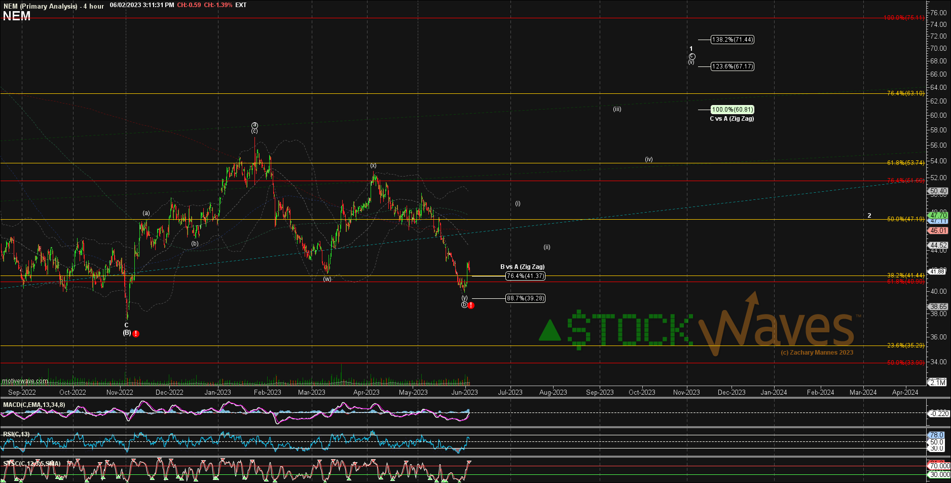951x483 pixels.
Task: Open the motivewave.com link
Action: [25, 381]
